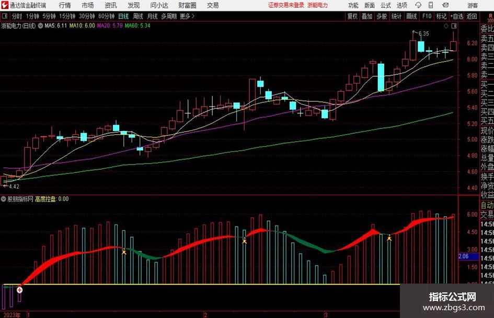Viewport: 494px width, 318px height.
Task: Open the 财富圈 menu
Action: [187, 5]
